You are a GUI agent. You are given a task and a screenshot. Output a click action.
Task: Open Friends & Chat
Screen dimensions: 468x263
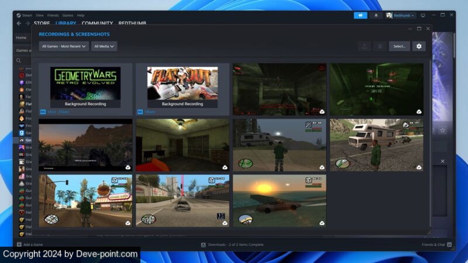436,244
